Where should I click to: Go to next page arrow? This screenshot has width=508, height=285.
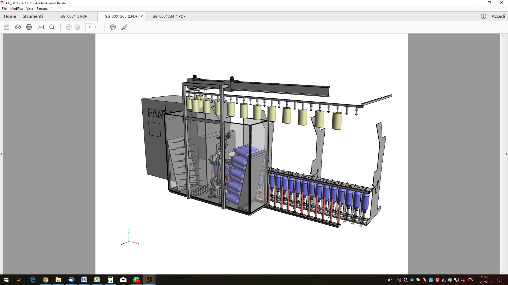coord(77,27)
